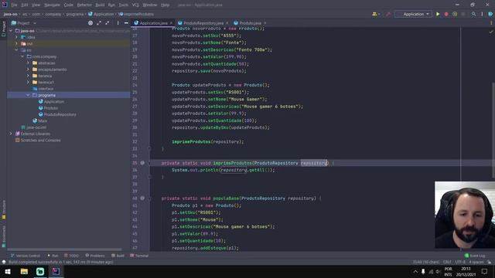The height and width of the screenshot is (278, 495).
Task: Collapse the com.company package
Action: 22,56
